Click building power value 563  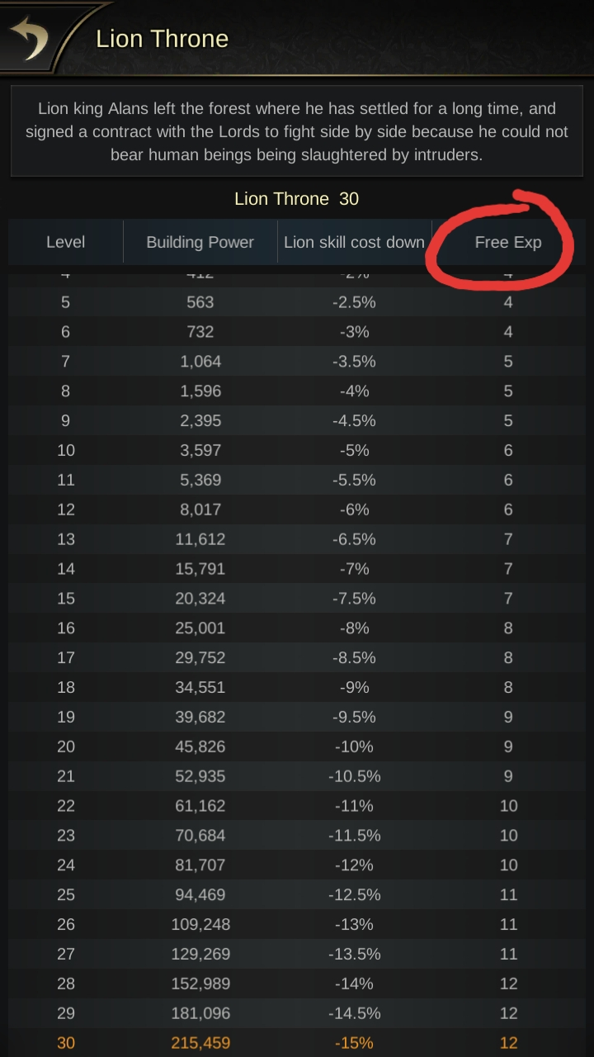(x=200, y=302)
